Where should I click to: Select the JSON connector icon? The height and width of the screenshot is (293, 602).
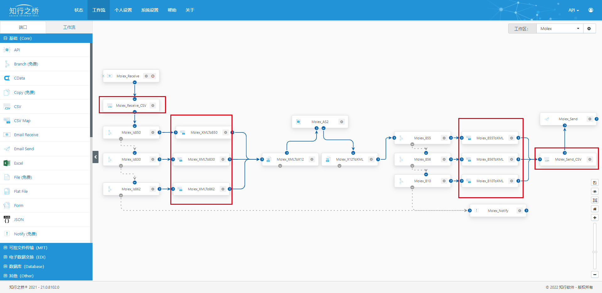pyautogui.click(x=7, y=219)
